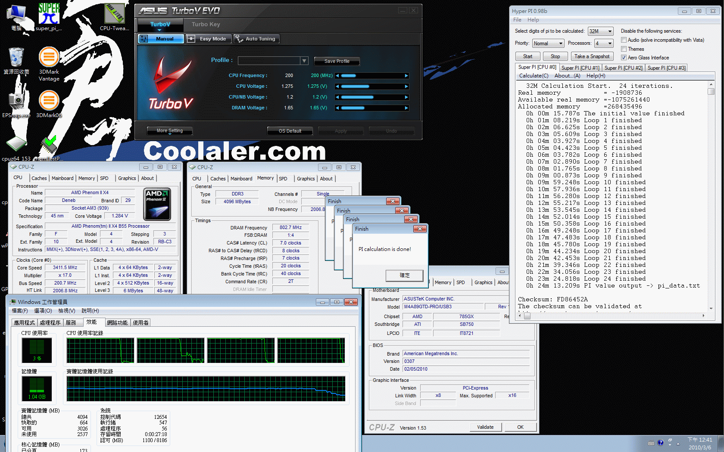The height and width of the screenshot is (452, 724).
Task: Open the super_pi desktop shortcut
Action: tap(49, 16)
